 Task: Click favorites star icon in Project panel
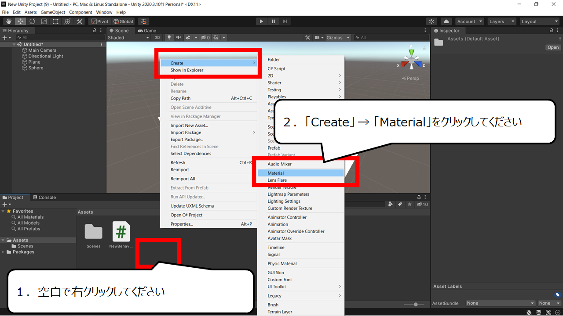click(x=409, y=204)
